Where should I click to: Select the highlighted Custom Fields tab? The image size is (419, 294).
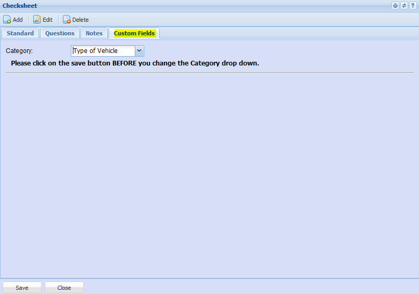coord(134,33)
